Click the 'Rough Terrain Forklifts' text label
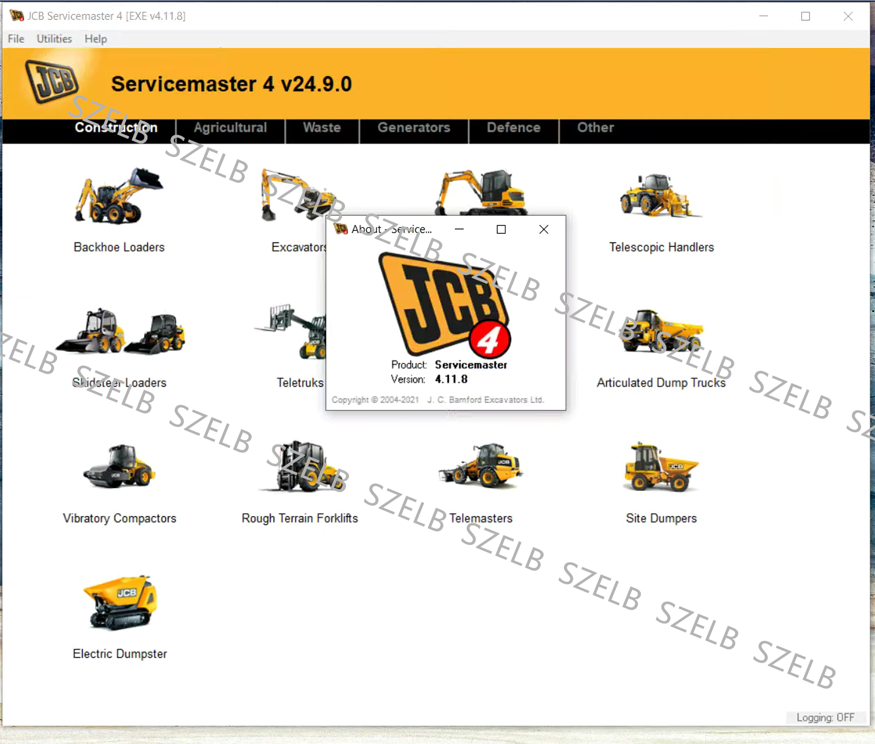Screen dimensions: 875x744 coord(300,518)
